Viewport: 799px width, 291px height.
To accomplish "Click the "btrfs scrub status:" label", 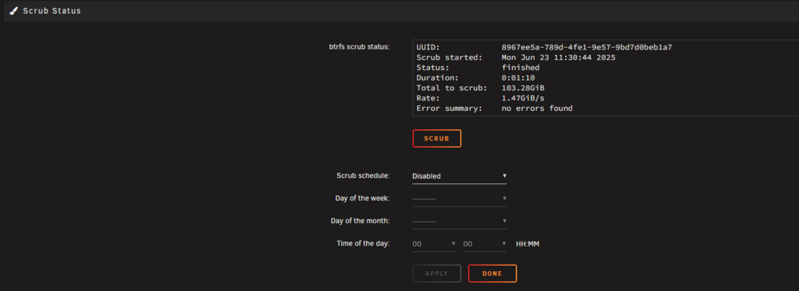I will coord(360,47).
